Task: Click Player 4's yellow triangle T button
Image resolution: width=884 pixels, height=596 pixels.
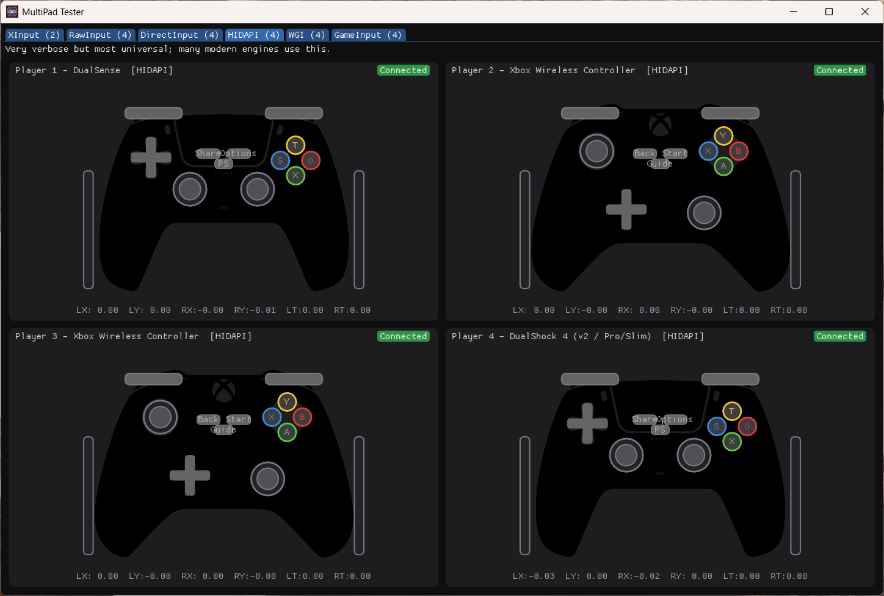Action: coord(732,411)
